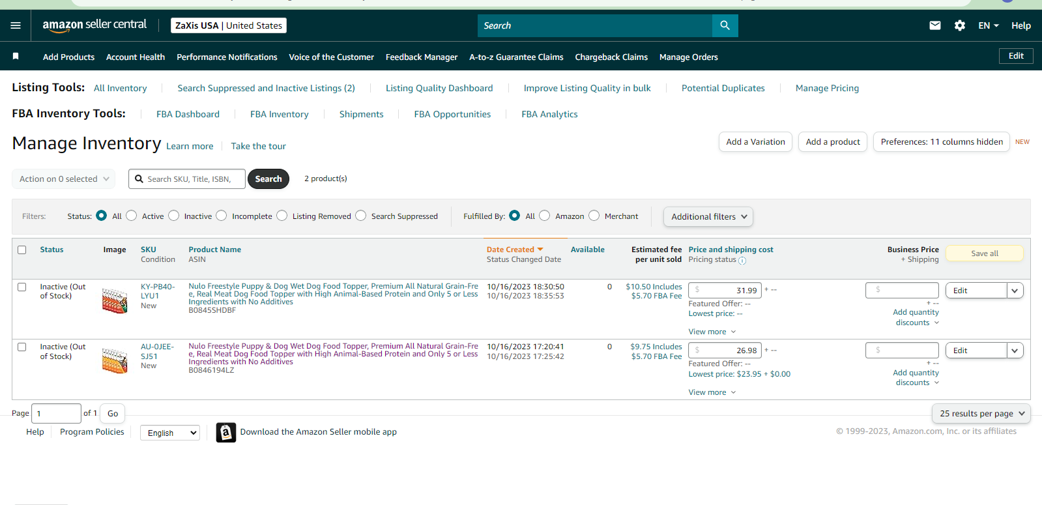Go to Chargeback Claims
This screenshot has width=1042, height=505.
point(611,57)
